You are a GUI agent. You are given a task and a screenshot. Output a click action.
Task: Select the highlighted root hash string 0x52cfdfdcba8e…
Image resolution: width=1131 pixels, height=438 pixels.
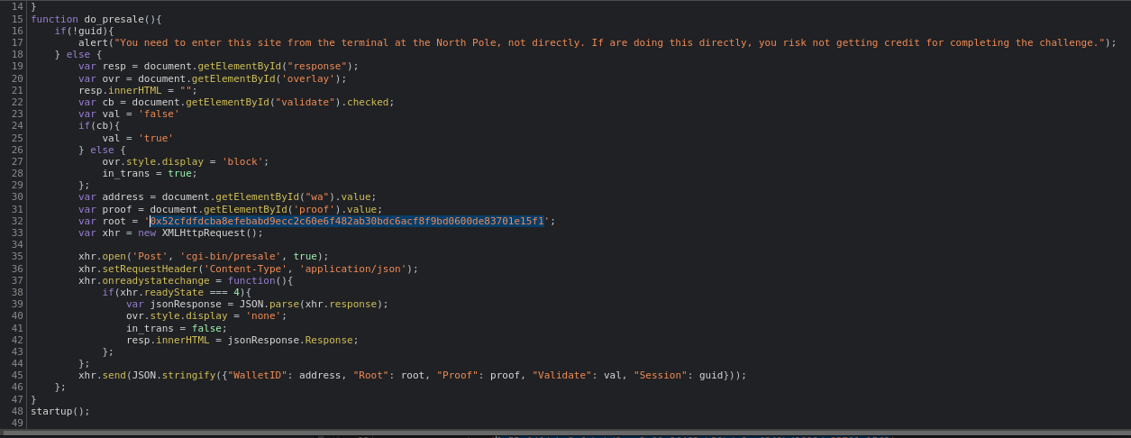tap(348, 221)
